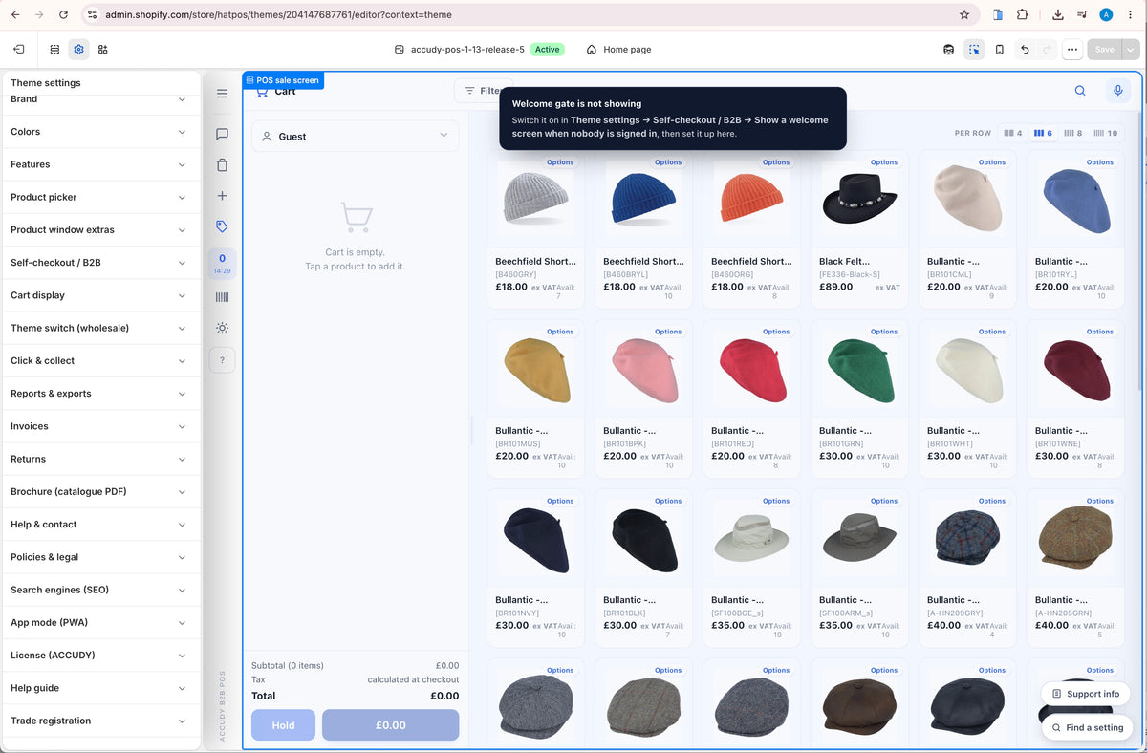The height and width of the screenshot is (753, 1147).
Task: Expand the Help & contact section
Action: click(x=100, y=525)
